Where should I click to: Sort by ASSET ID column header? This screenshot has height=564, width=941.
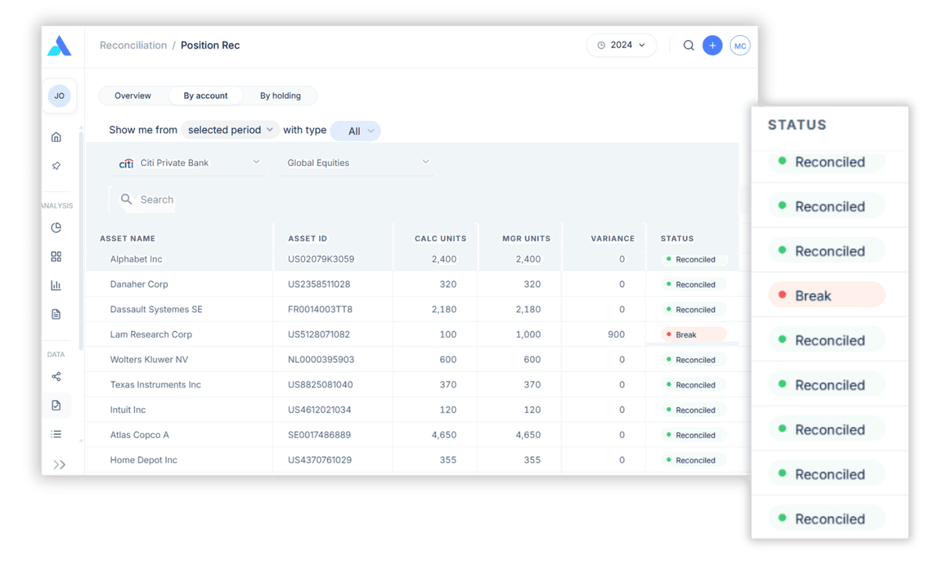(307, 238)
